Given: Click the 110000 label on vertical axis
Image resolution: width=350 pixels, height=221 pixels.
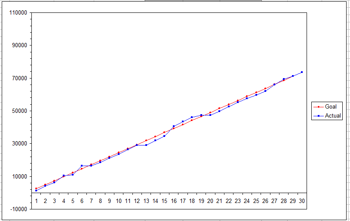Looking at the screenshot, I should tap(18, 13).
